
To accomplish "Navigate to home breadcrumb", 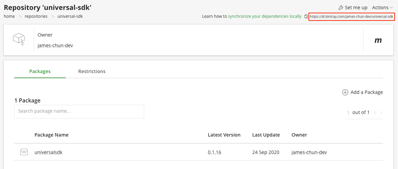I will (9, 16).
